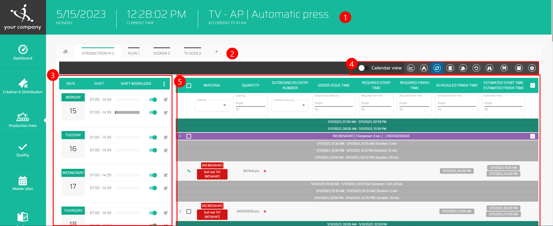Switch to the TV SCEN 2 tab
This screenshot has width=553, height=226.
point(192,53)
